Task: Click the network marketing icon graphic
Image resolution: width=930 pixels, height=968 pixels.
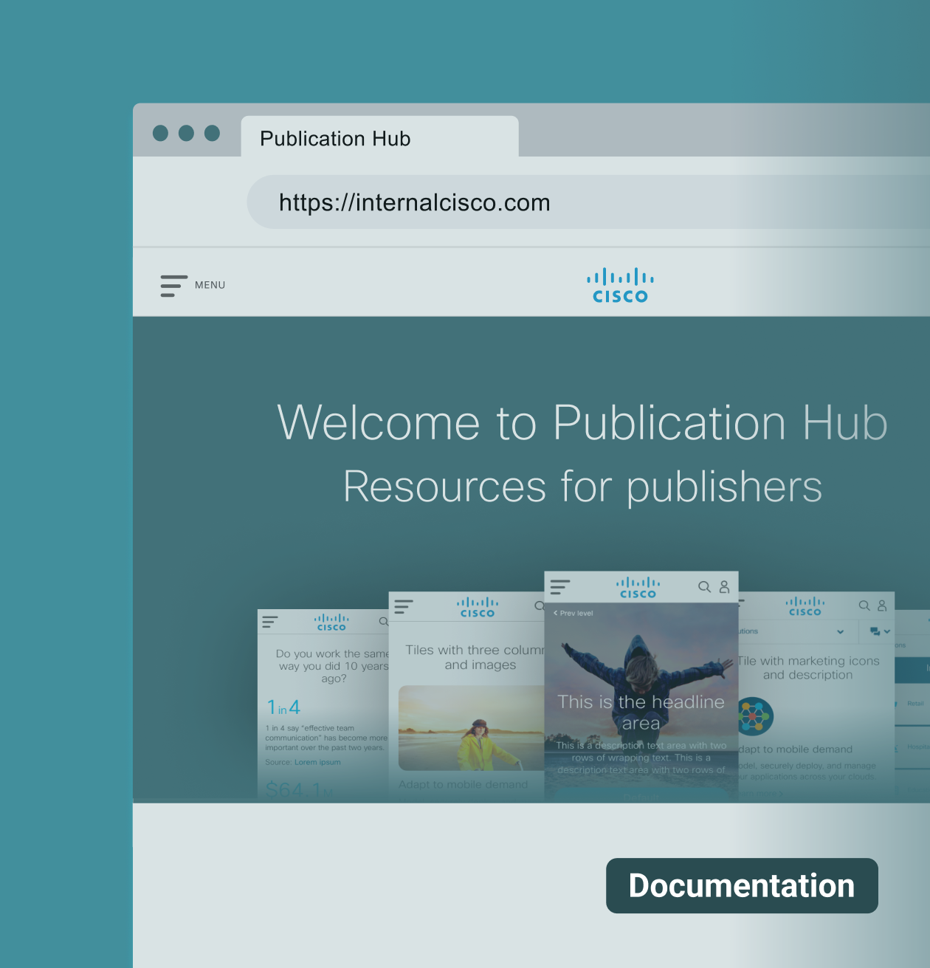Action: click(x=754, y=715)
